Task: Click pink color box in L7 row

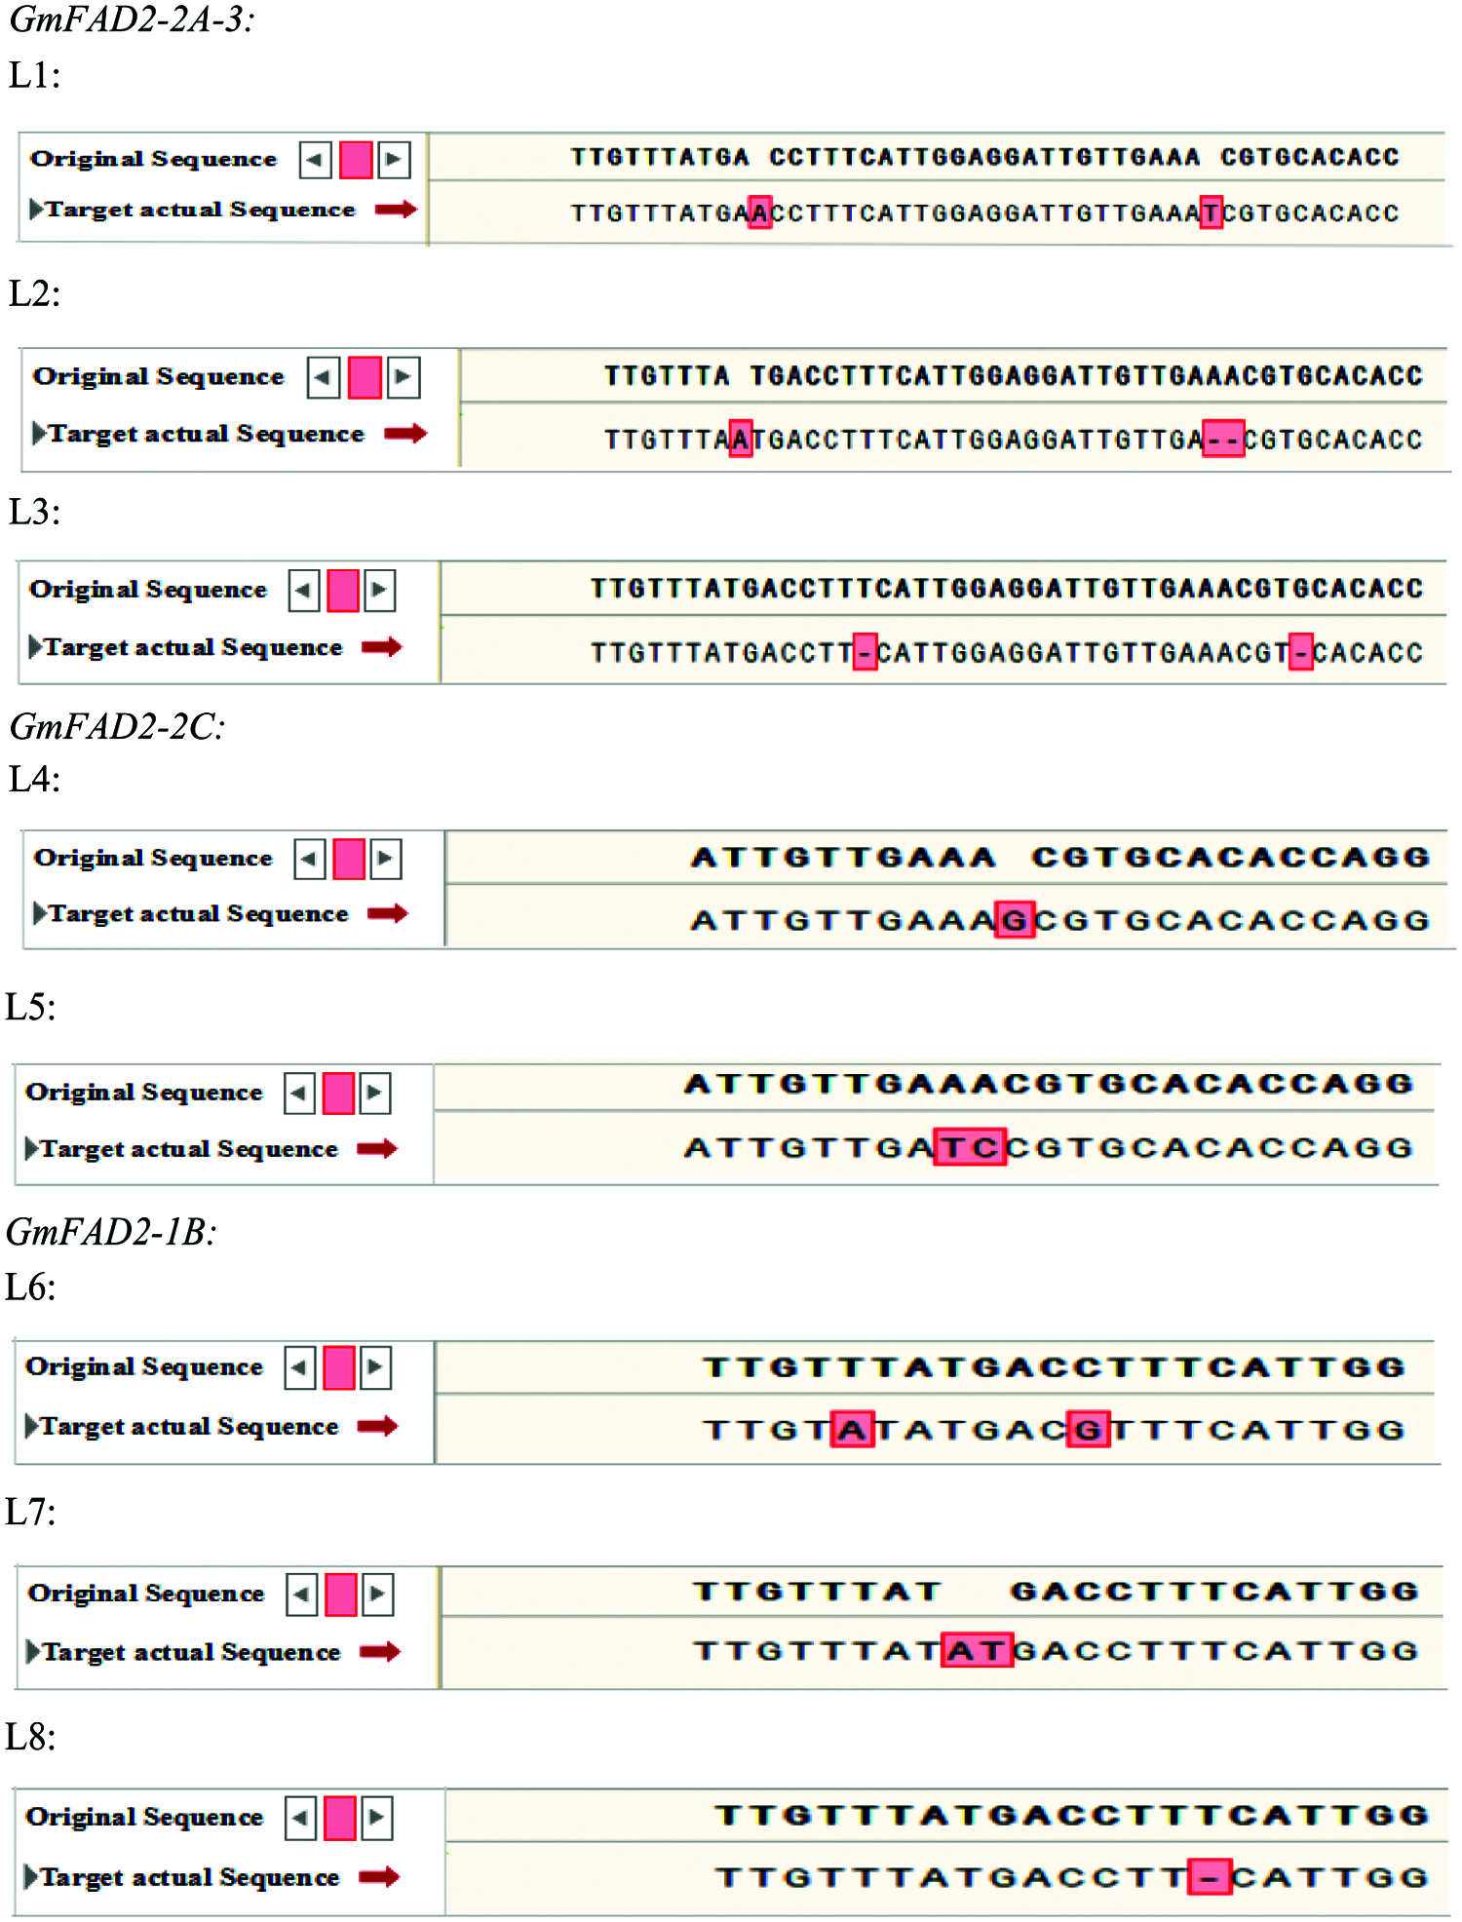Action: pos(340,1595)
